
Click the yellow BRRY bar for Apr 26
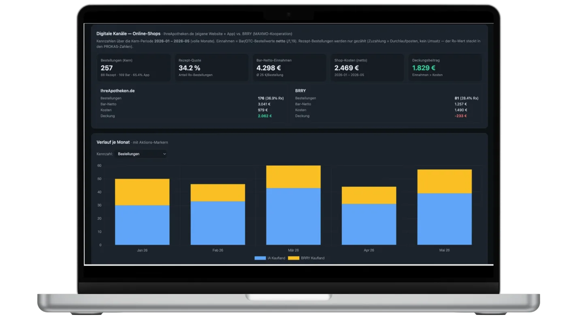[369, 195]
